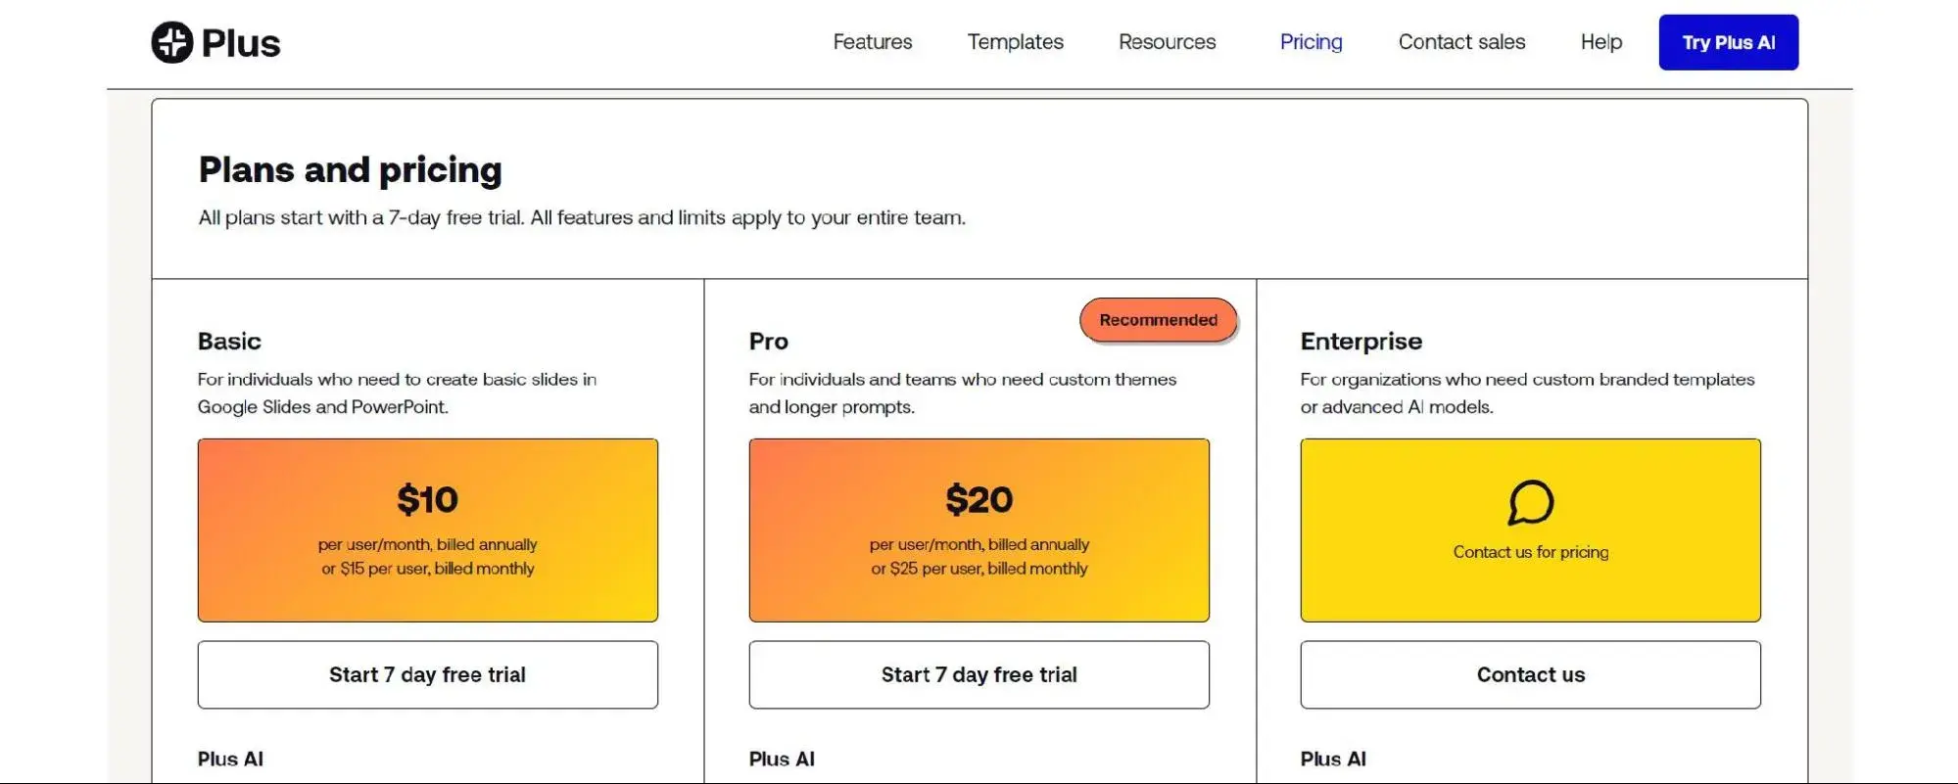Click the chat bubble icon in Enterprise card

(x=1530, y=502)
